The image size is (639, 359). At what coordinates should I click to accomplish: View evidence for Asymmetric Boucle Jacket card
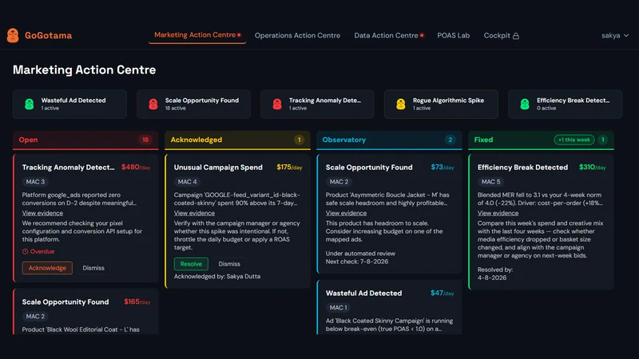coord(346,213)
